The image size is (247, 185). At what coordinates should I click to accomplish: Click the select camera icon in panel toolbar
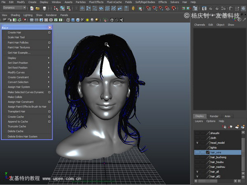pyautogui.click(x=5, y=20)
